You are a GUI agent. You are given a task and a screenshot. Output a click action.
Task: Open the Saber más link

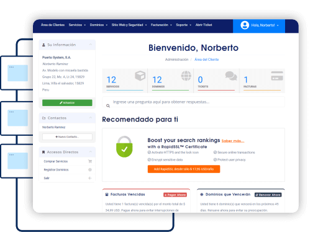233,141
